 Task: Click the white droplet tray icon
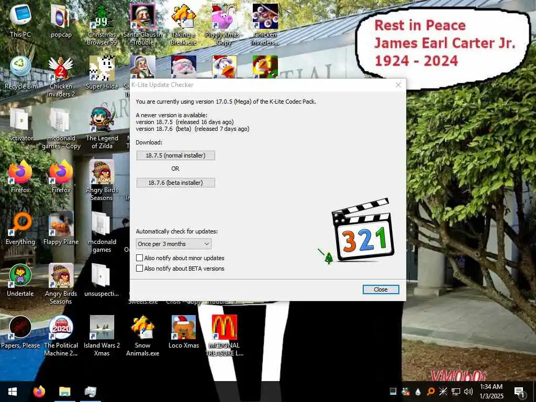418,392
